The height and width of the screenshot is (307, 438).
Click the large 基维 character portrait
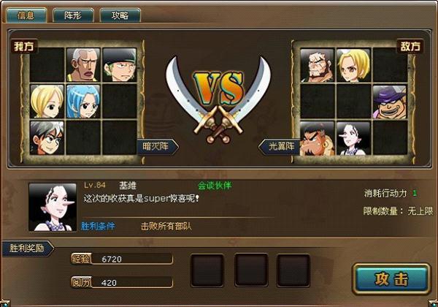(x=53, y=207)
